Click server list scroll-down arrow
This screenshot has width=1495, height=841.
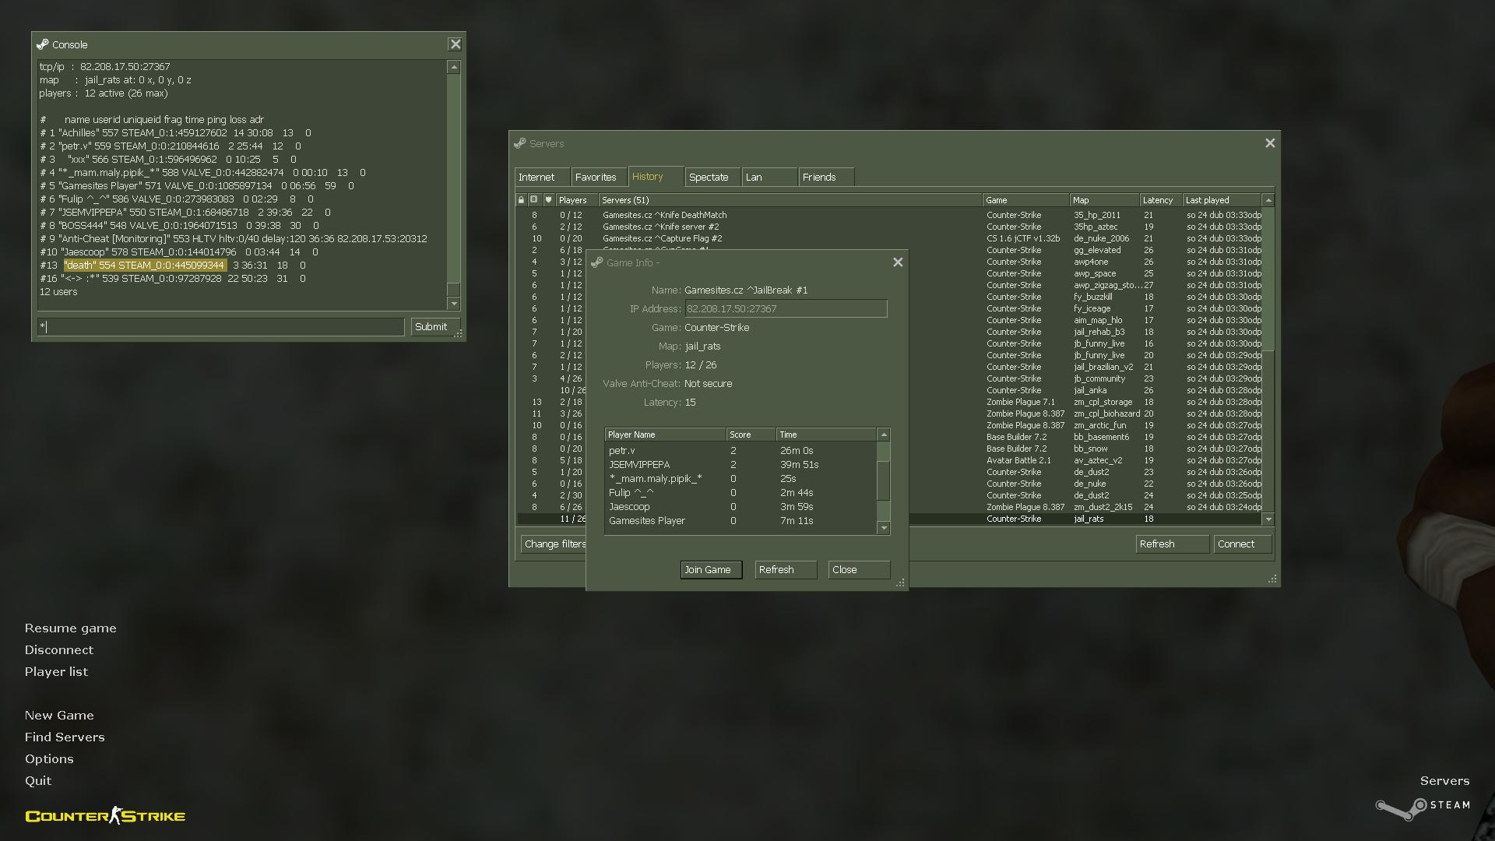1268,519
